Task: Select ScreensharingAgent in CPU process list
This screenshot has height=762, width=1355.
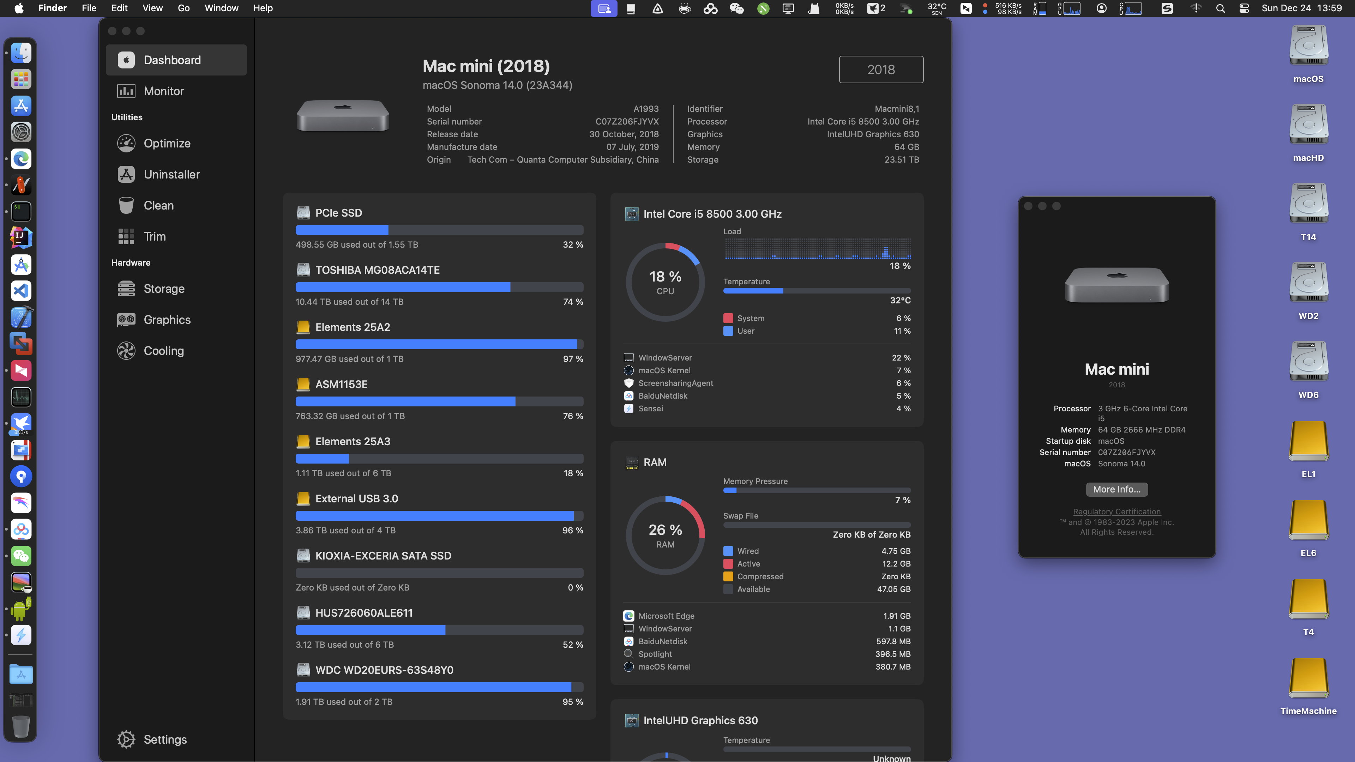Action: [767, 383]
